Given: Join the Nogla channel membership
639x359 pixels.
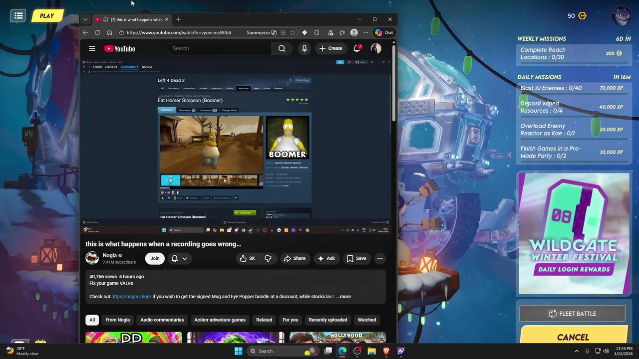Looking at the screenshot, I should [x=155, y=258].
